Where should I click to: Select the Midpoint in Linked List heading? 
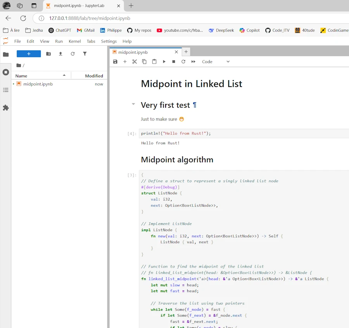tap(192, 84)
